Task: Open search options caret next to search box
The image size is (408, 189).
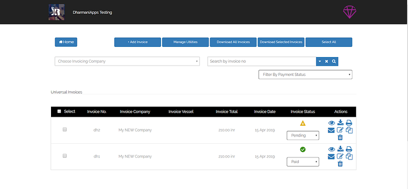Action: [x=320, y=62]
